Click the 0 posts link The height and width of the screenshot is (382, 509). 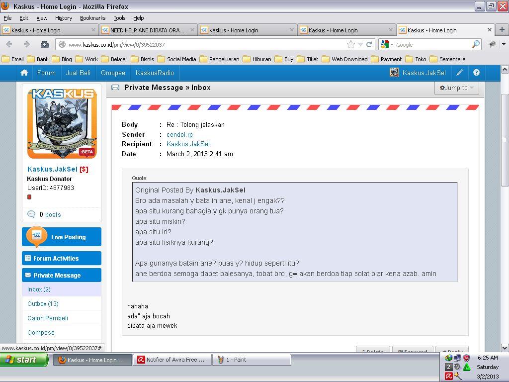pos(50,214)
